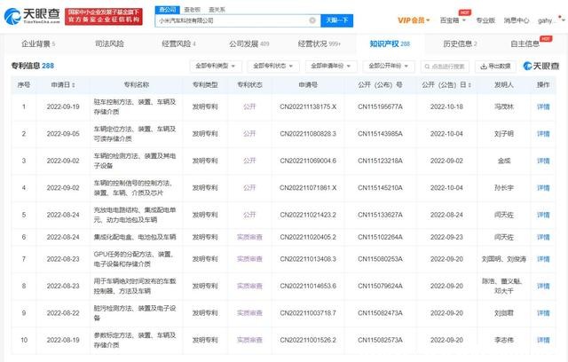Click publication number CN115133627A

[x=380, y=215]
